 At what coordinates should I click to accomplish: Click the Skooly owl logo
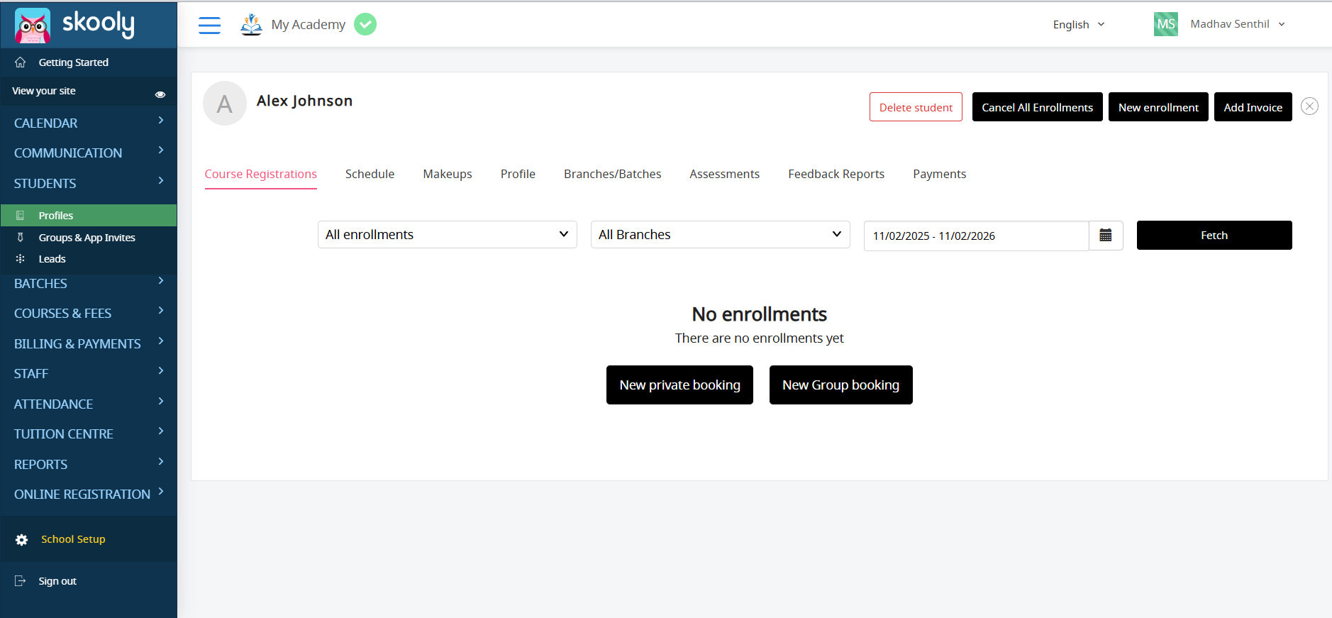pos(33,26)
